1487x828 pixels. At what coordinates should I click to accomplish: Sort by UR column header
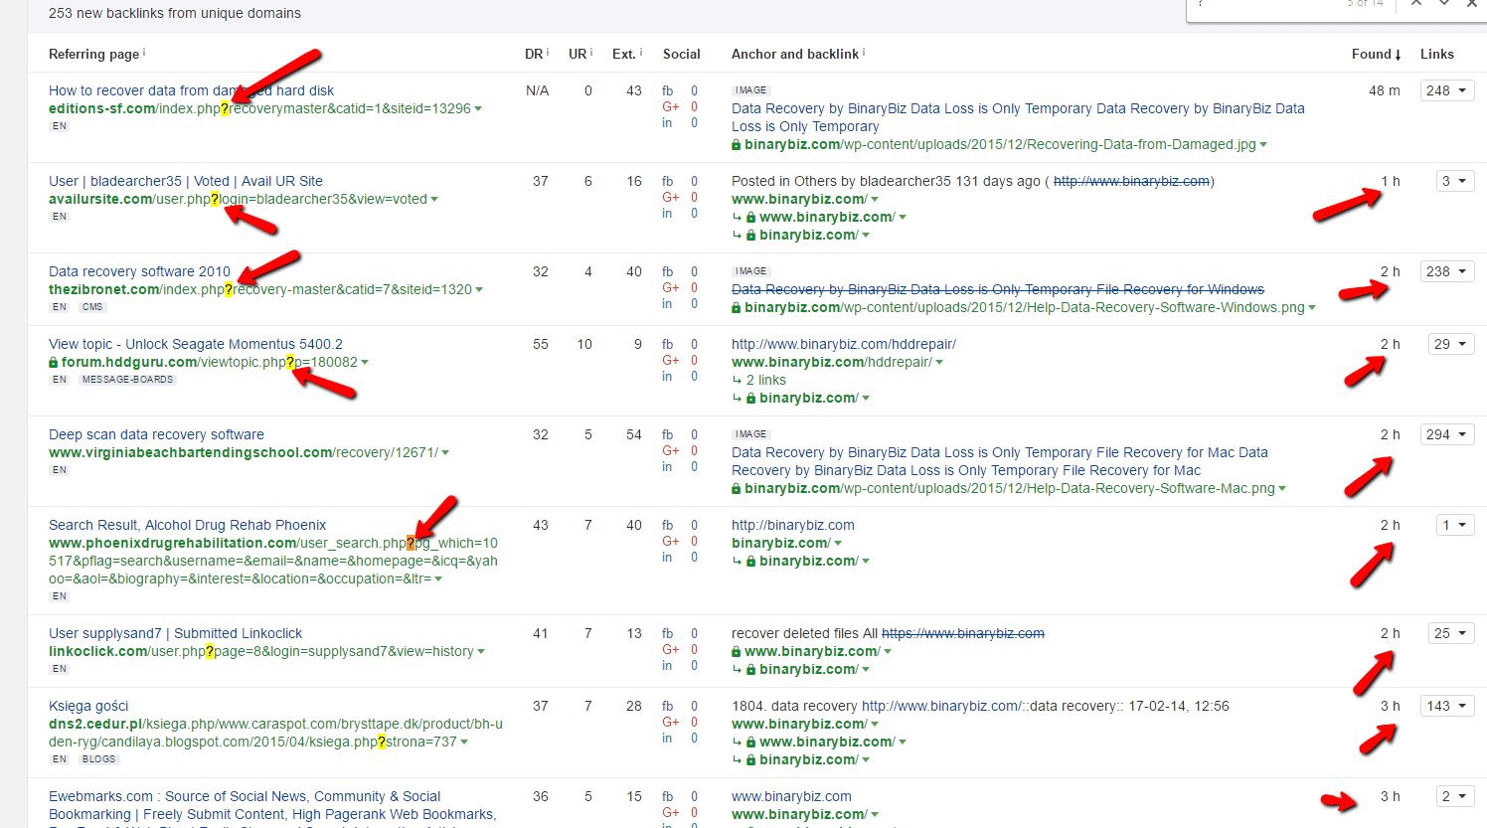(578, 54)
